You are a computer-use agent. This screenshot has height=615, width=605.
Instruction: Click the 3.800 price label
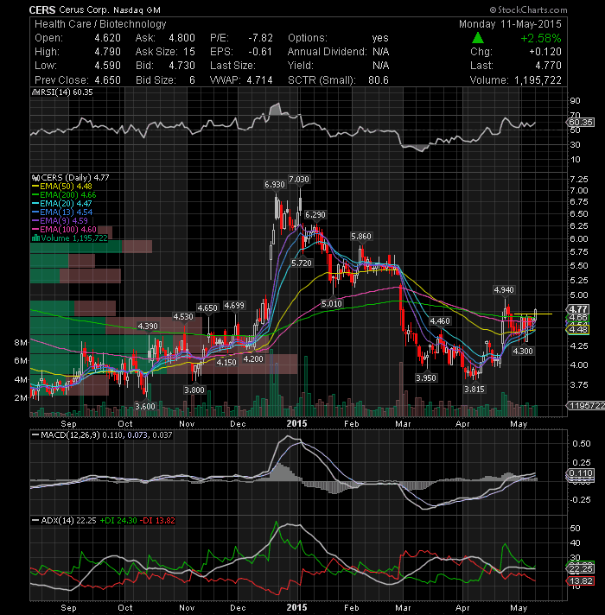click(x=194, y=390)
